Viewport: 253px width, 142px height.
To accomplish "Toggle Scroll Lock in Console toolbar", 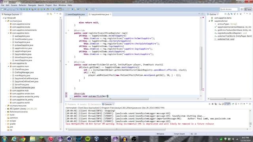I will point(223,104).
